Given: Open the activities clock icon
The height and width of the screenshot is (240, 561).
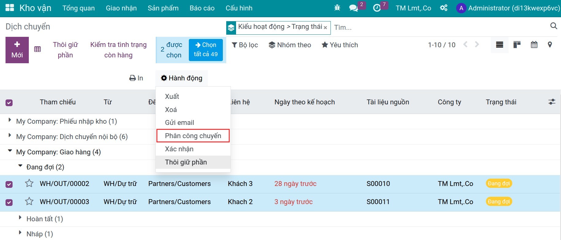Looking at the screenshot, I should coord(377,8).
